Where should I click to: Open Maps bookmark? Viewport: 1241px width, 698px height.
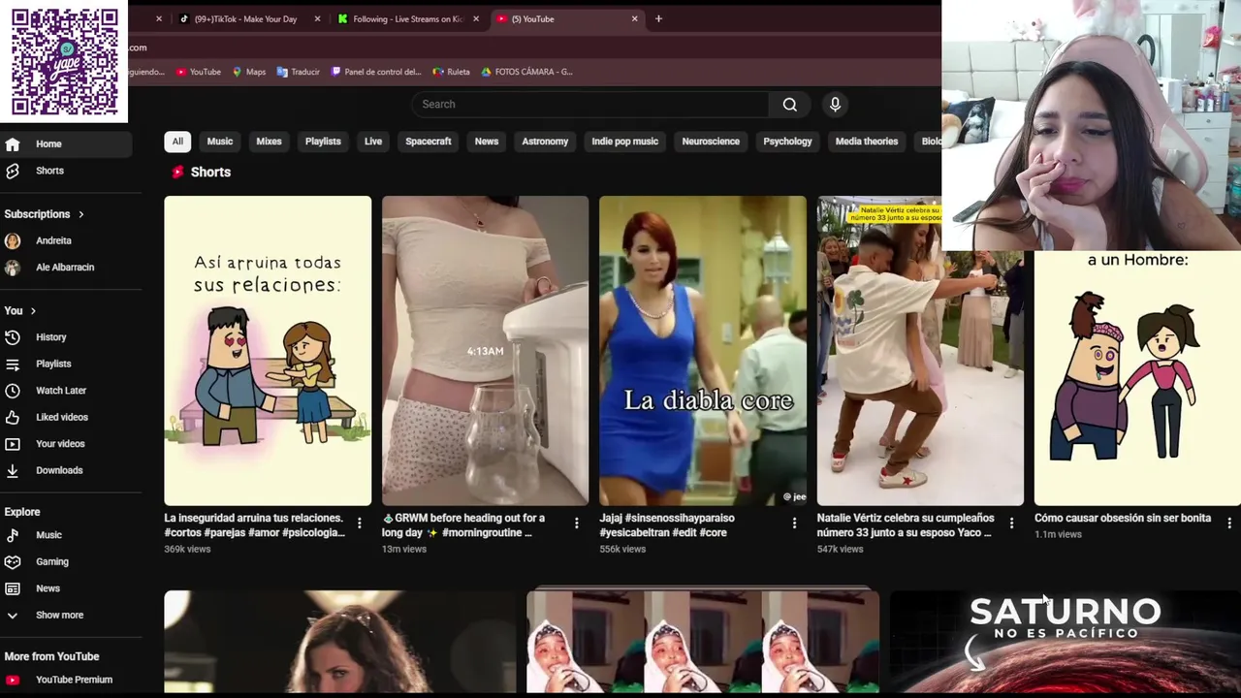pyautogui.click(x=248, y=72)
